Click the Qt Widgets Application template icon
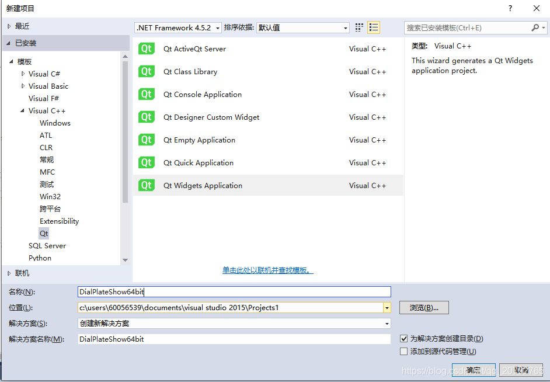 coord(147,186)
